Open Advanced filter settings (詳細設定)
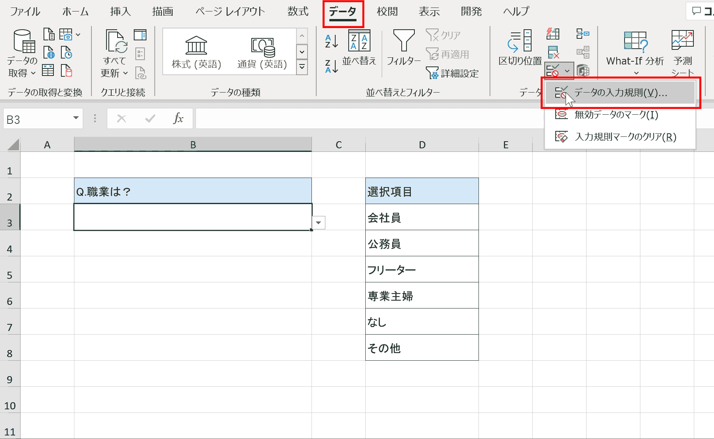The image size is (714, 439). click(452, 73)
